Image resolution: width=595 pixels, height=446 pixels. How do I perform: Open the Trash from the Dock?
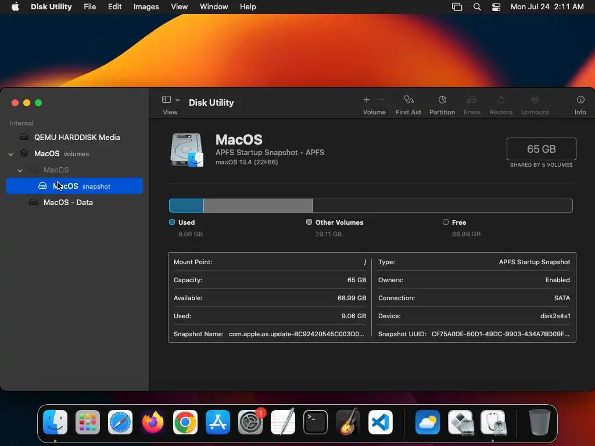[540, 422]
